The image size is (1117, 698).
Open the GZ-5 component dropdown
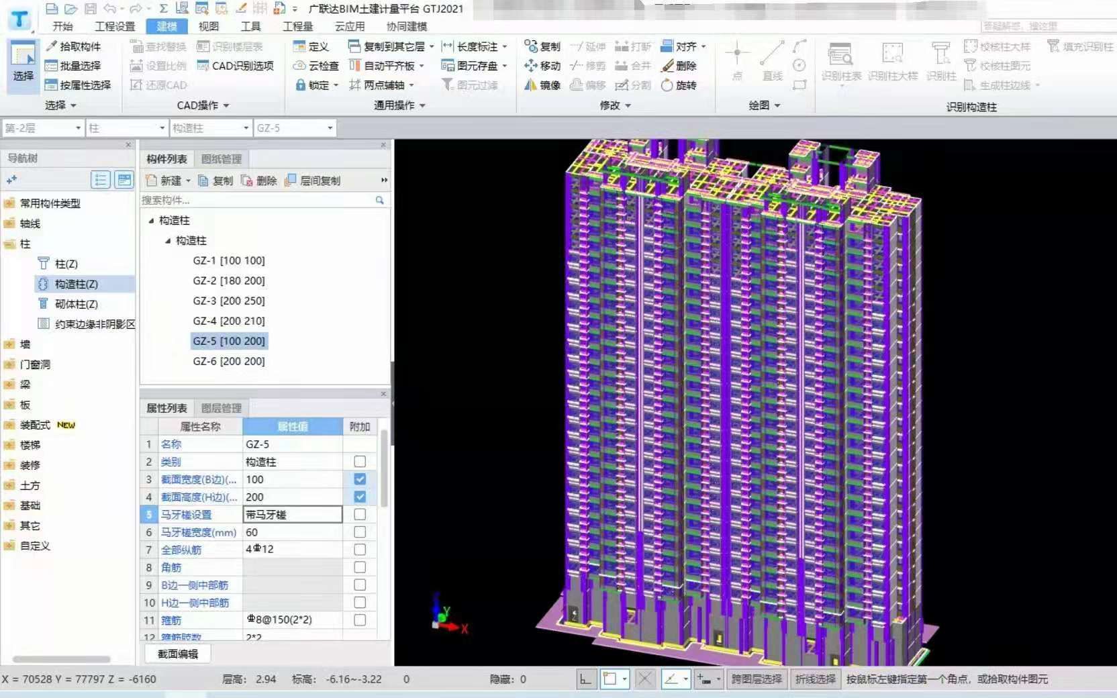[x=330, y=128]
